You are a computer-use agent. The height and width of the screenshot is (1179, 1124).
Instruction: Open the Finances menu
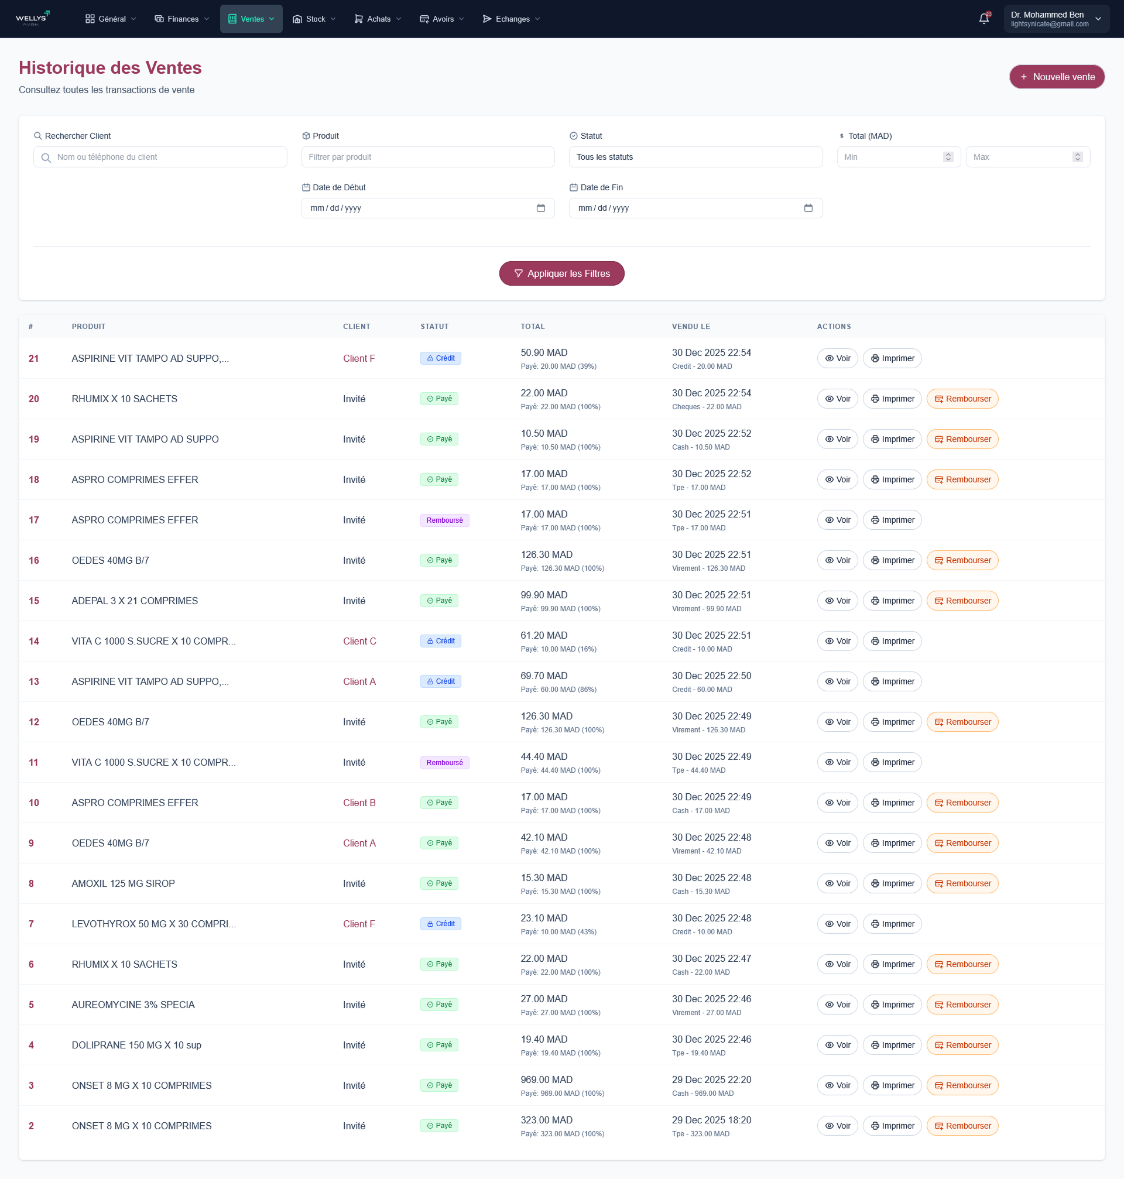point(182,19)
